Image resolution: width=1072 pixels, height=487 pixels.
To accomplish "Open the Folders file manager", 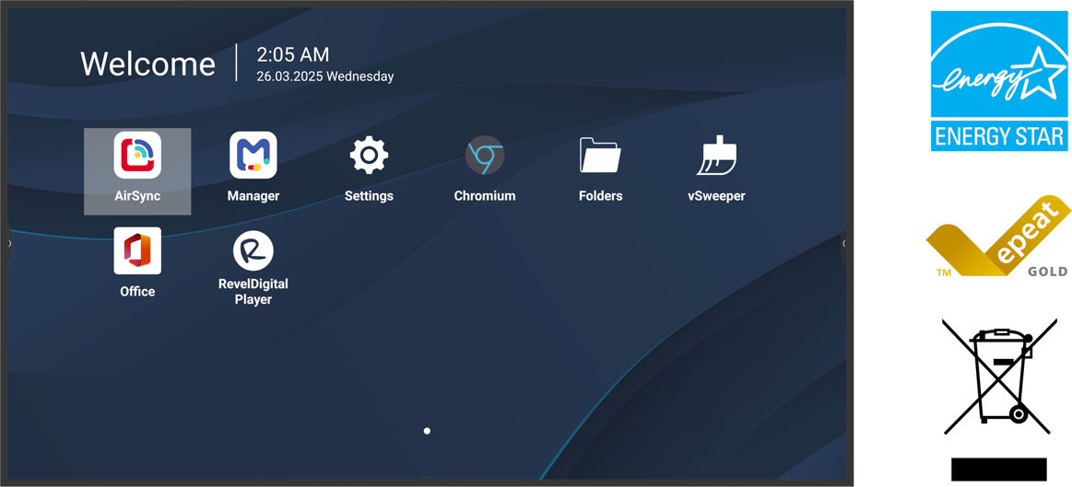I will 600,157.
